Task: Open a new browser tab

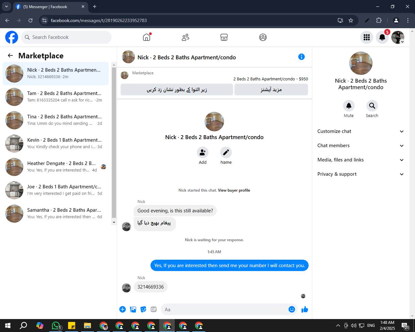Action: point(95,6)
